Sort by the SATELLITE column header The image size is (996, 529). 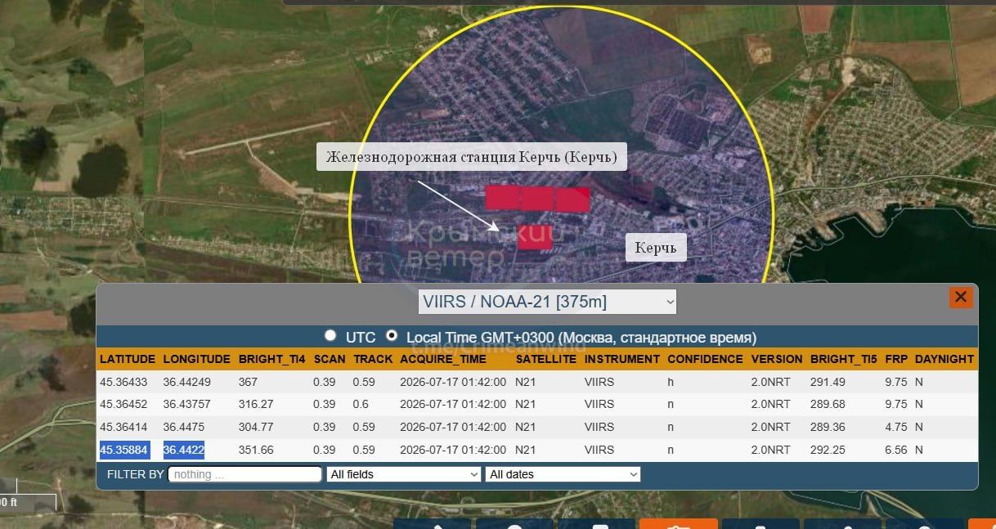tap(546, 359)
